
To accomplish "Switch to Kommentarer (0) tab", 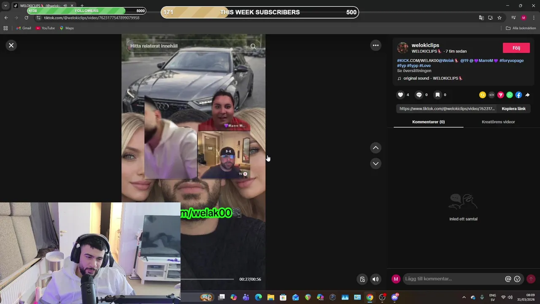I will click(428, 122).
